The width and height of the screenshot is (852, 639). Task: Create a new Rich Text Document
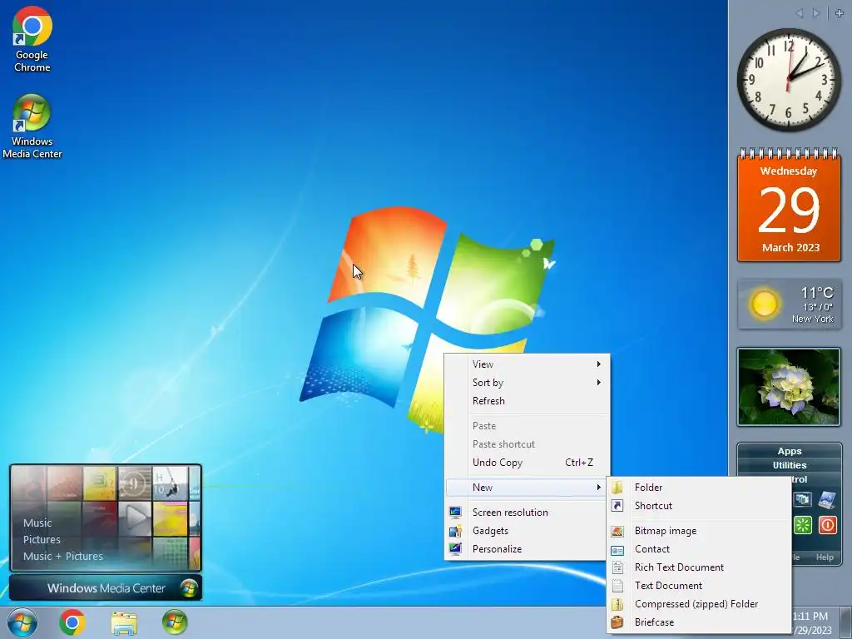[x=698, y=567]
